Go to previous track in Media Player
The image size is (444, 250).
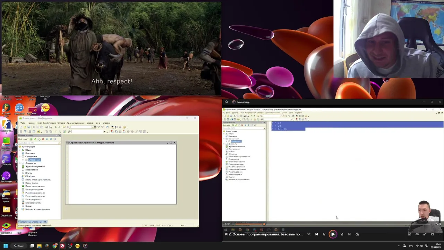tap(316, 234)
